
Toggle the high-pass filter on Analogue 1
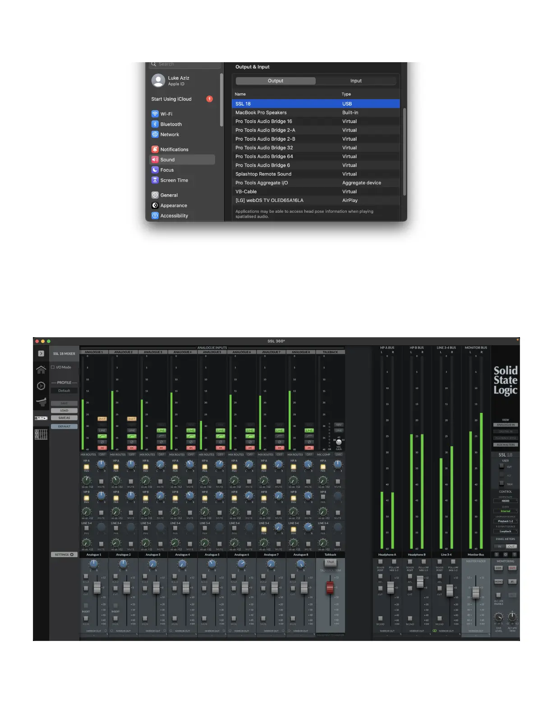(102, 436)
